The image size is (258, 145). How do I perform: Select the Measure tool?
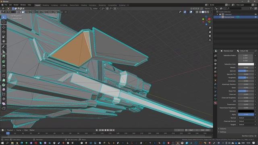click(x=4, y=52)
